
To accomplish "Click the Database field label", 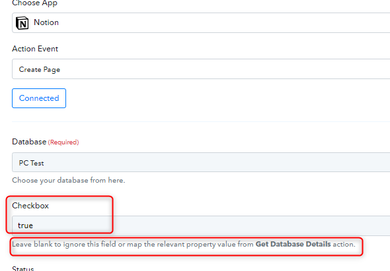I will pyautogui.click(x=29, y=142).
